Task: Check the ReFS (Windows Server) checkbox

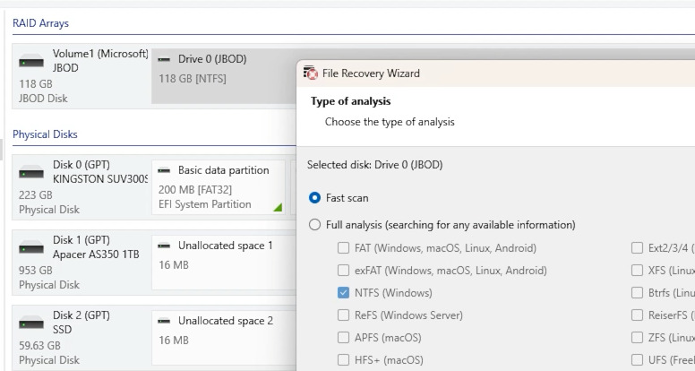Action: point(344,315)
